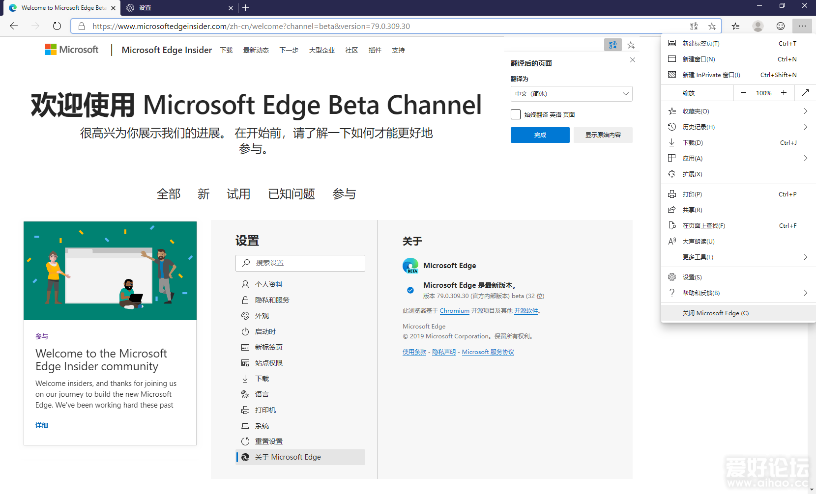The image size is (816, 494).
Task: Switch to the 全部 filter tab
Action: 169,194
